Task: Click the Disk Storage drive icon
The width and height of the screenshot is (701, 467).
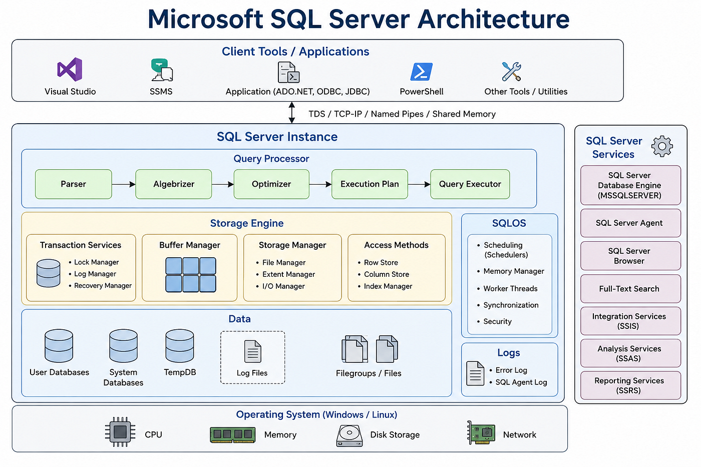Action: 349,435
